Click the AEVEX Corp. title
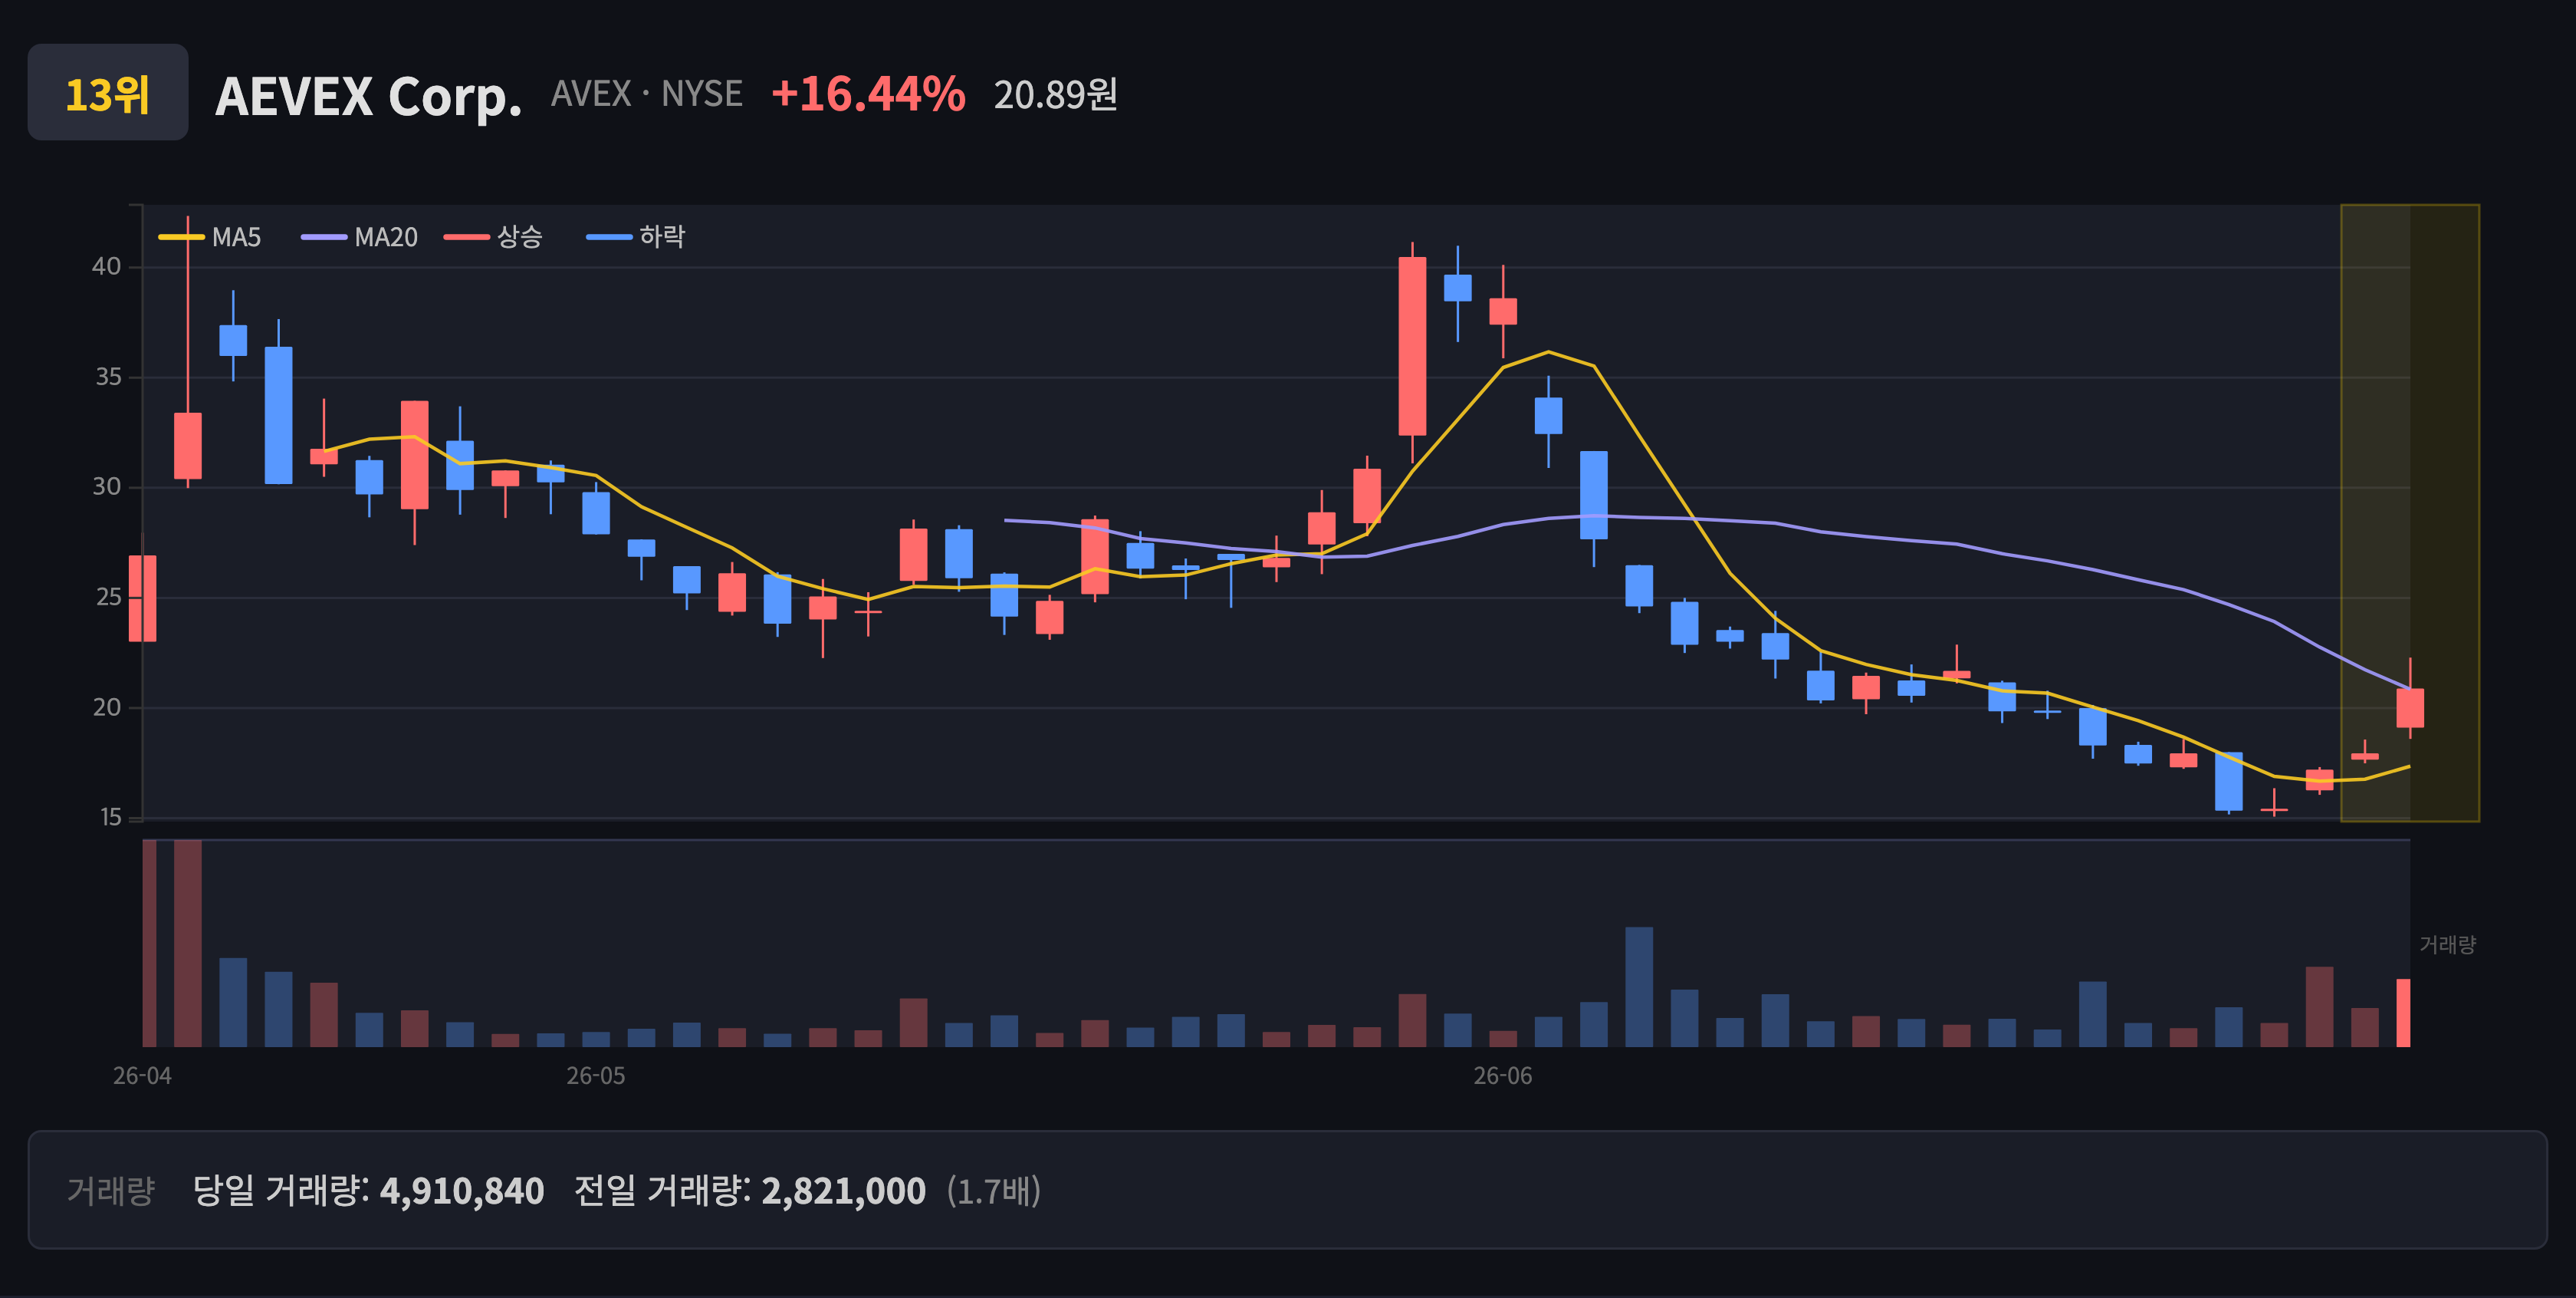The image size is (2576, 1298). click(x=369, y=96)
